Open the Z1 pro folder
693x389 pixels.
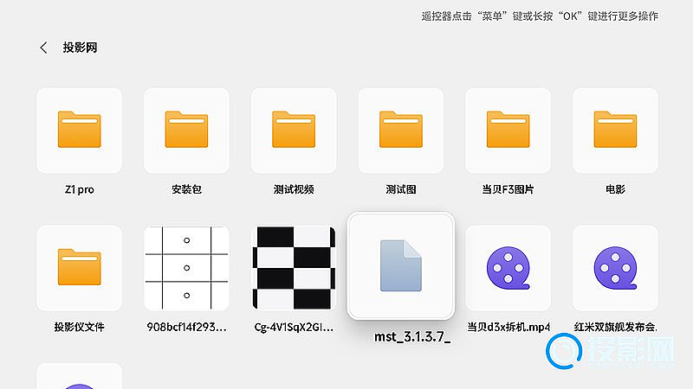(80, 131)
